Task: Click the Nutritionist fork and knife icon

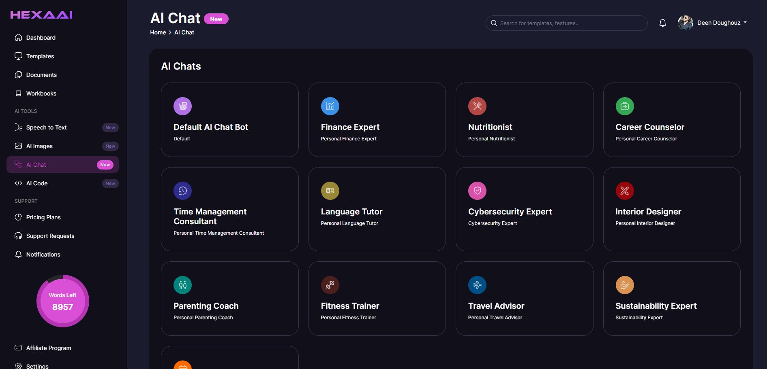Action: [477, 106]
